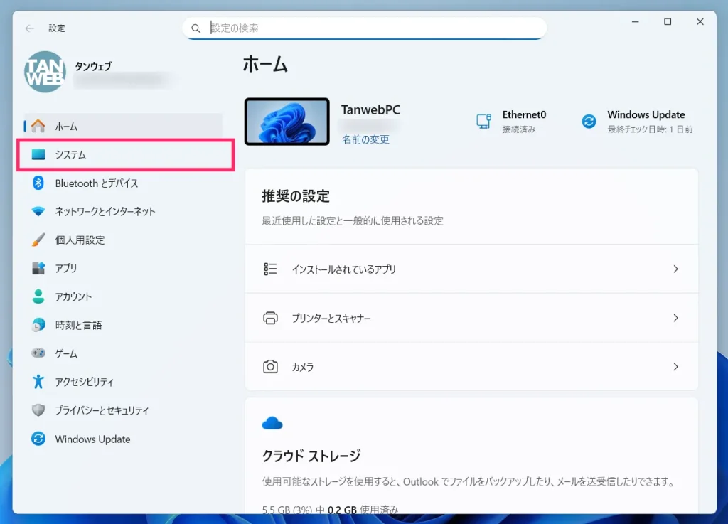Click the TanwebPC desktop thumbnail
728x524 pixels.
pos(287,122)
